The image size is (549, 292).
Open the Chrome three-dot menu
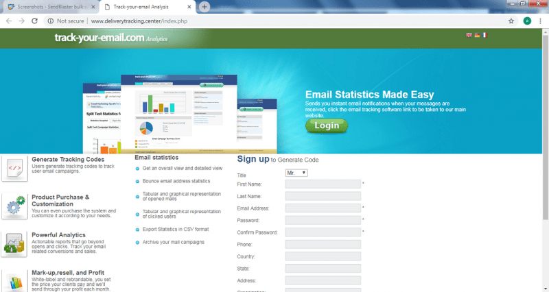(540, 21)
